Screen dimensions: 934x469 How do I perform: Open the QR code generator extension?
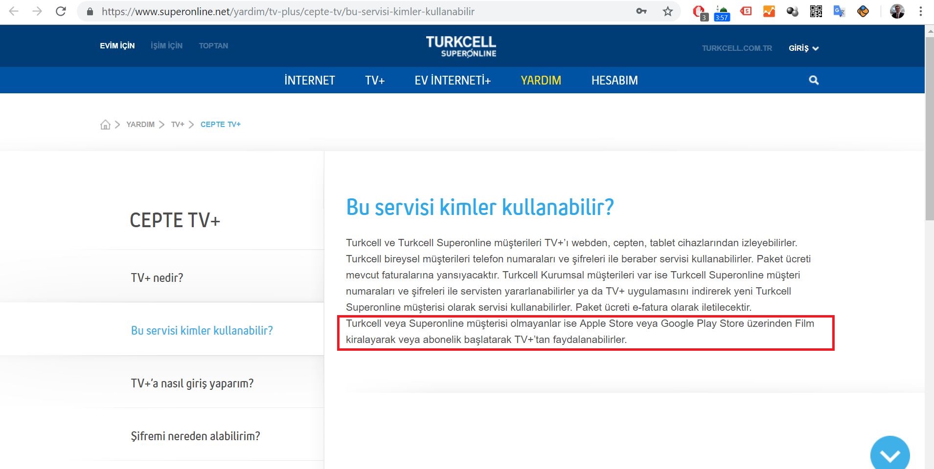click(816, 11)
